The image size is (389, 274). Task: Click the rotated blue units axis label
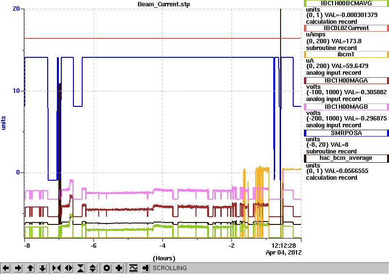pyautogui.click(x=3, y=123)
